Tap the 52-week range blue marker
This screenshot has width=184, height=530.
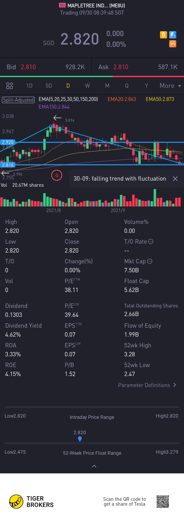[x=80, y=439]
